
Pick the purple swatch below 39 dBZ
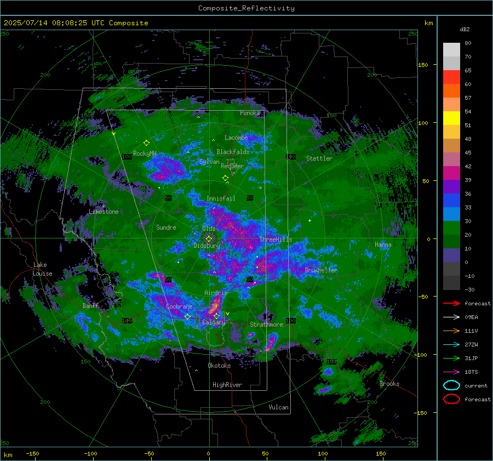point(451,187)
